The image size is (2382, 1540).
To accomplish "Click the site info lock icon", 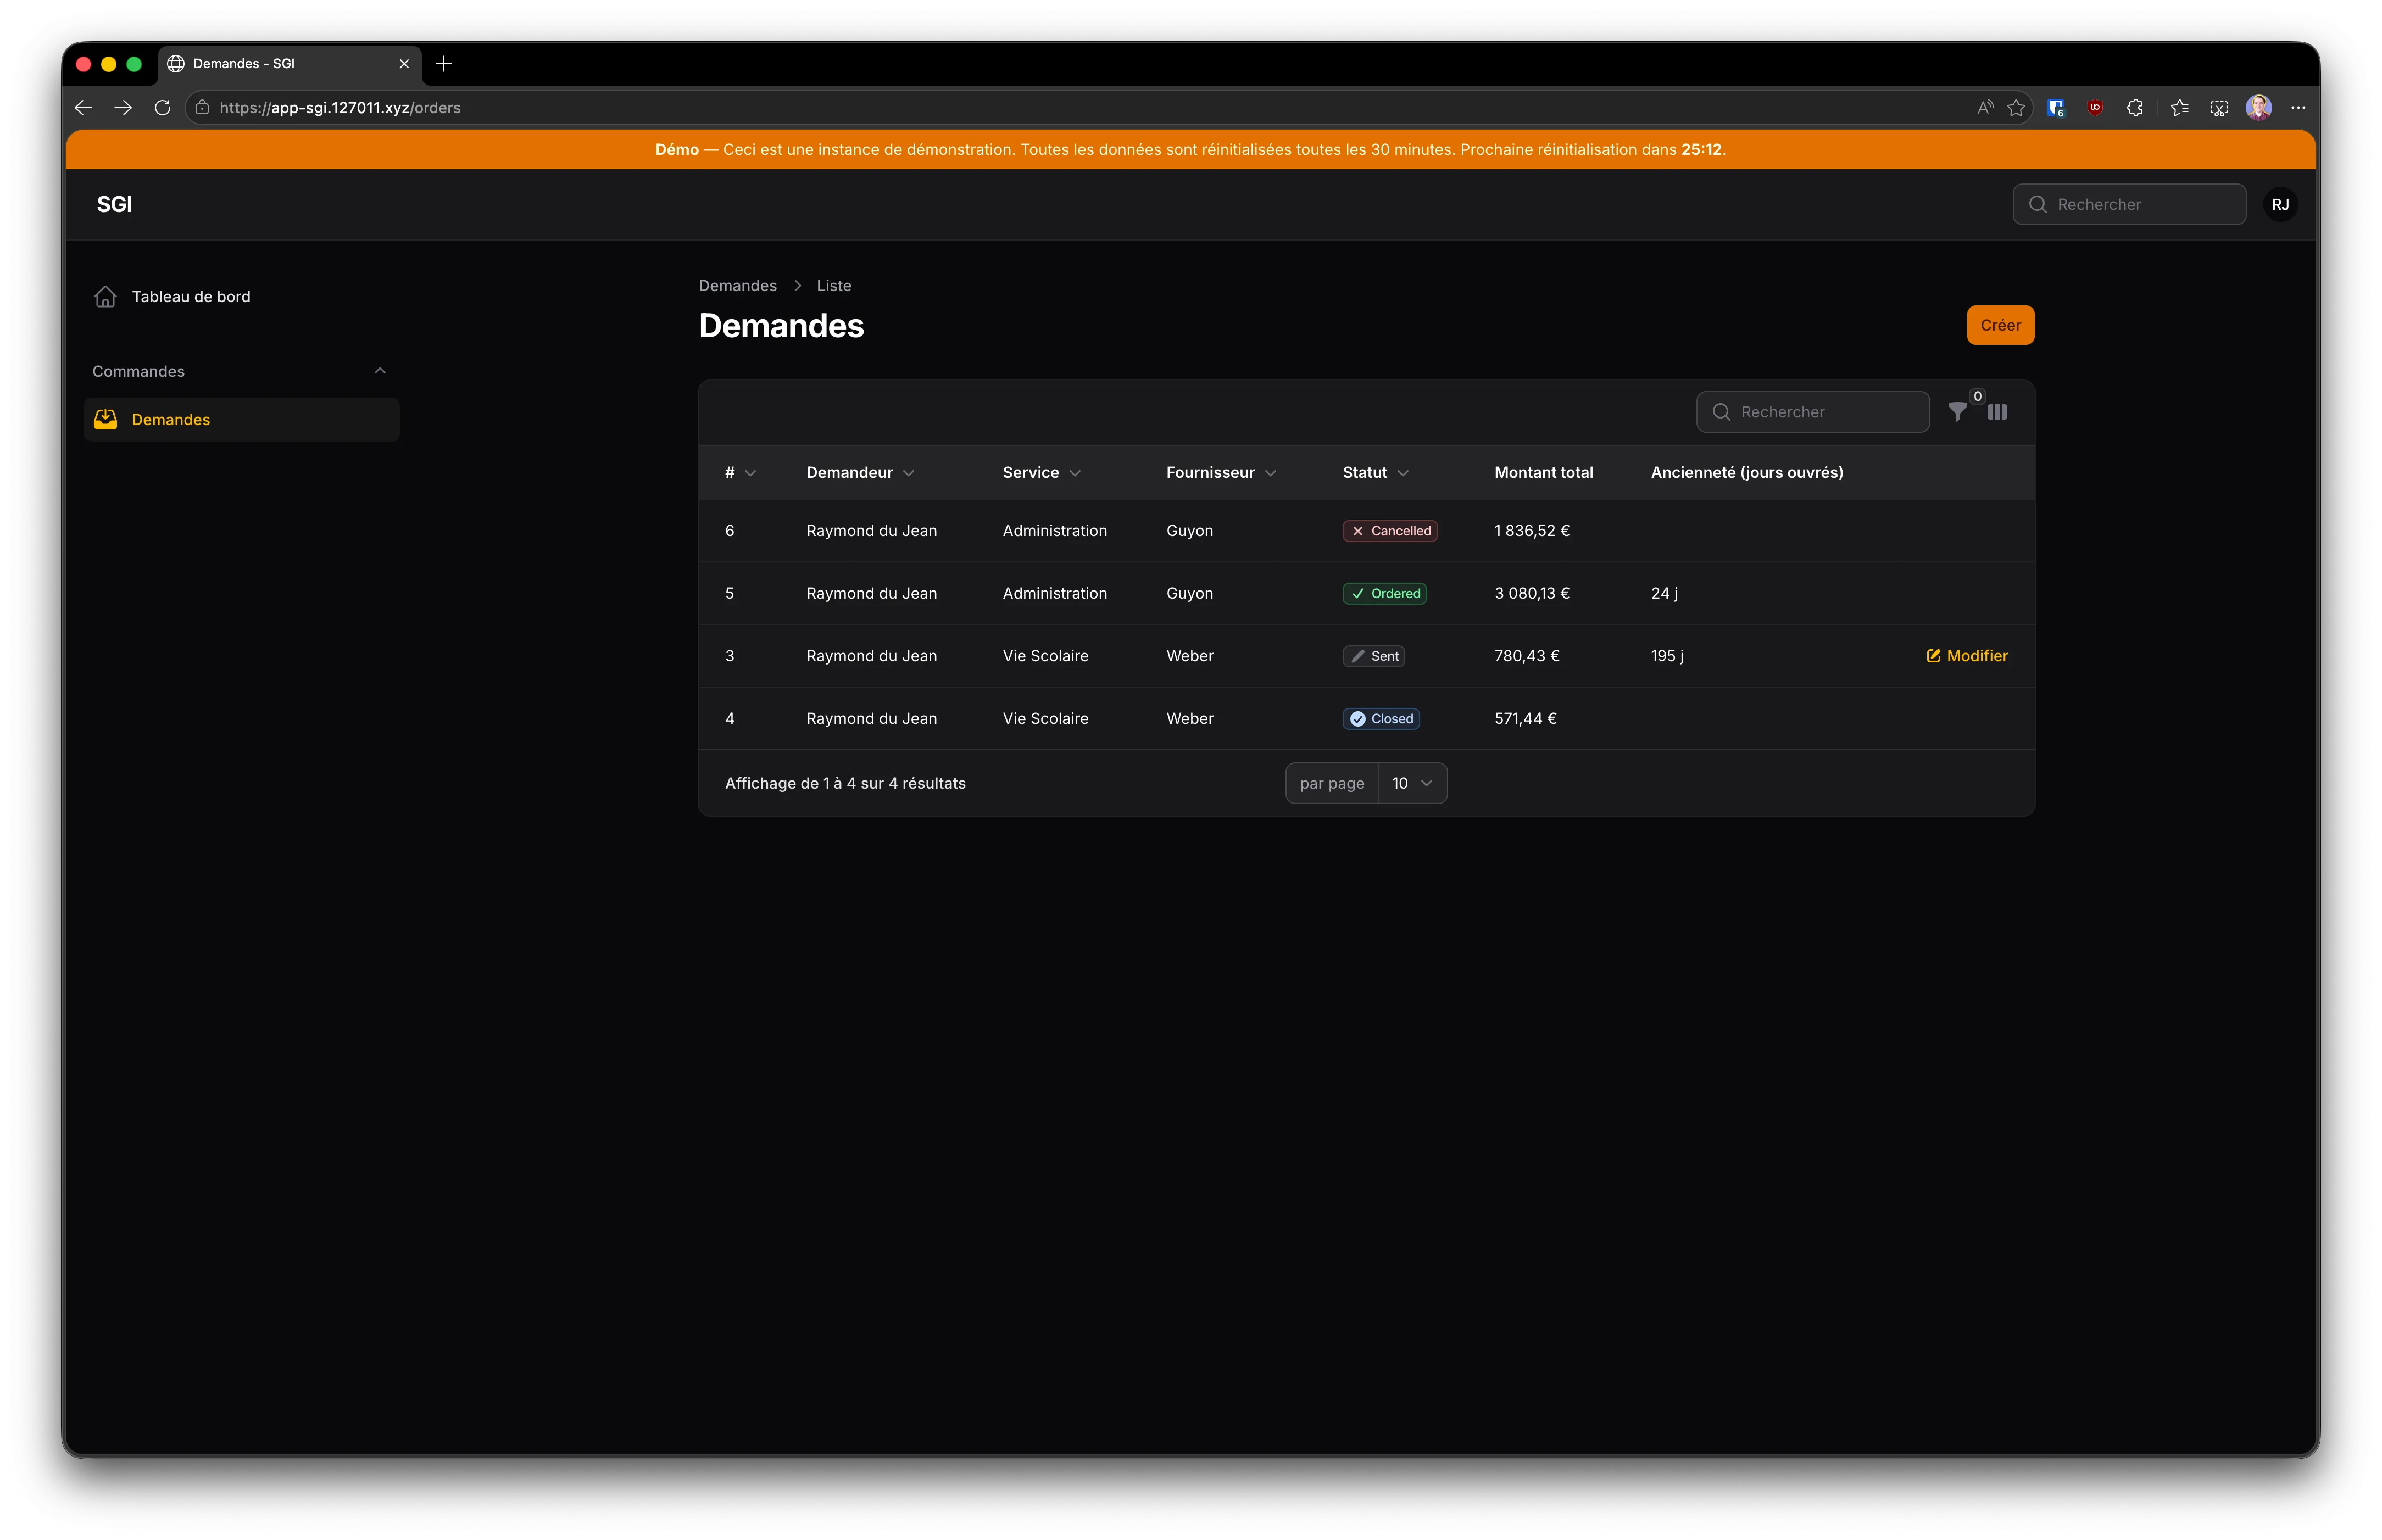I will point(202,108).
